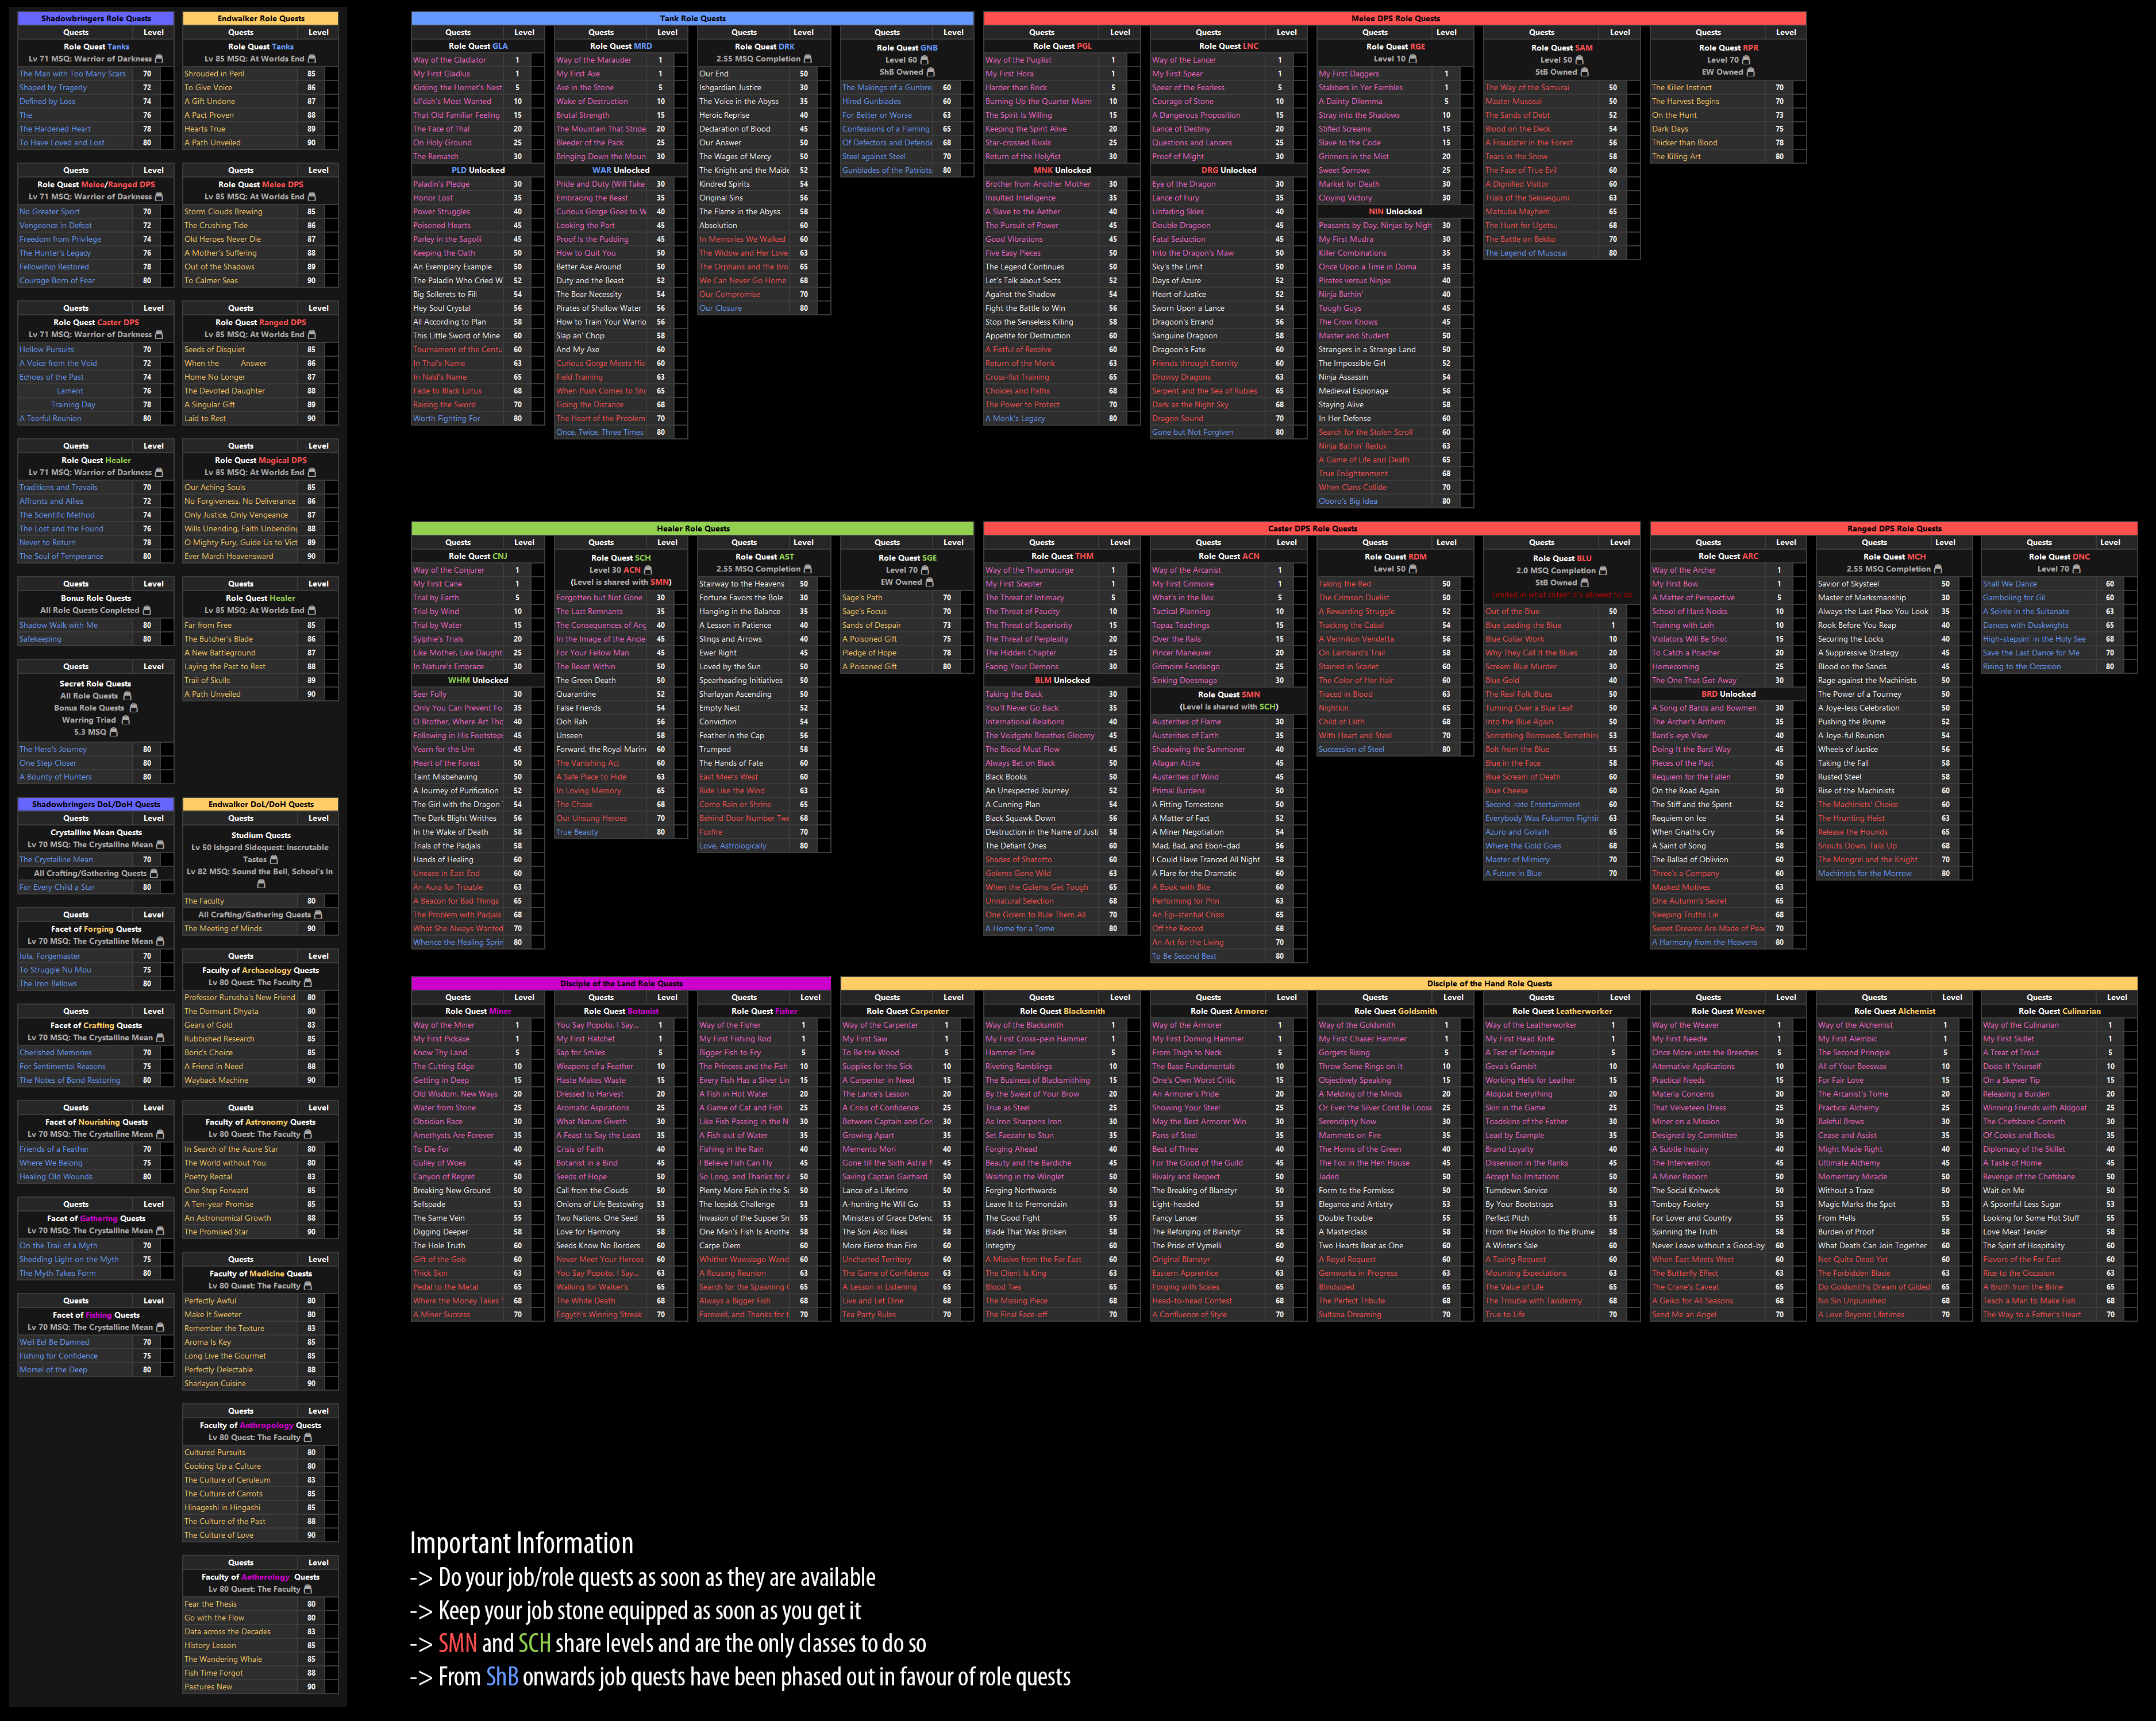
Task: Select the Ranged DPS Role Quests header
Action: [1894, 528]
